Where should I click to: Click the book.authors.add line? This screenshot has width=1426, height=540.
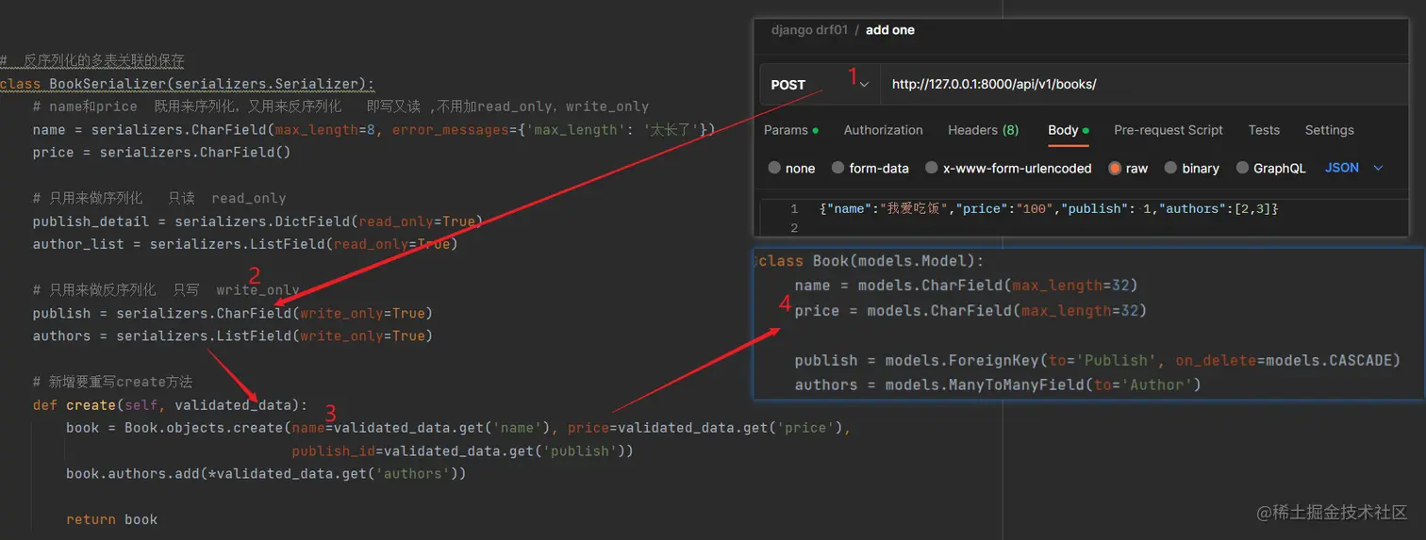pyautogui.click(x=266, y=473)
